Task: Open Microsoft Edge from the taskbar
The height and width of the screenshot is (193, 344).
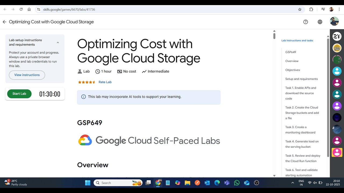Action: [217, 183]
